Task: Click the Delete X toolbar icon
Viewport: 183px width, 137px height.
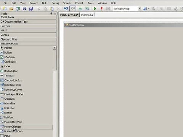Action: [x=58, y=9]
